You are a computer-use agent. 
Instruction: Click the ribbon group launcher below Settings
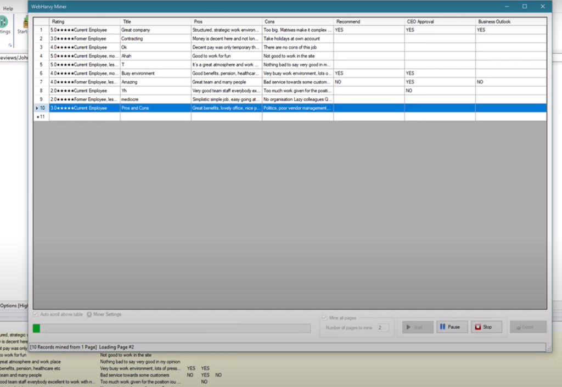(x=9, y=45)
